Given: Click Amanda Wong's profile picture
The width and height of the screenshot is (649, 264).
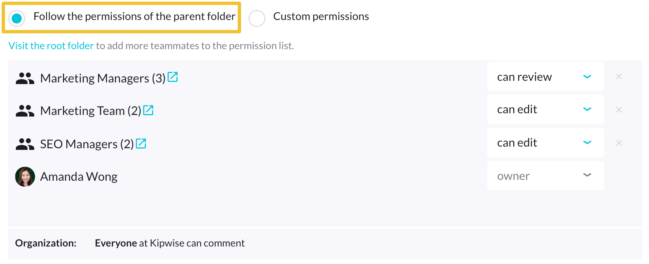Looking at the screenshot, I should coord(25,177).
